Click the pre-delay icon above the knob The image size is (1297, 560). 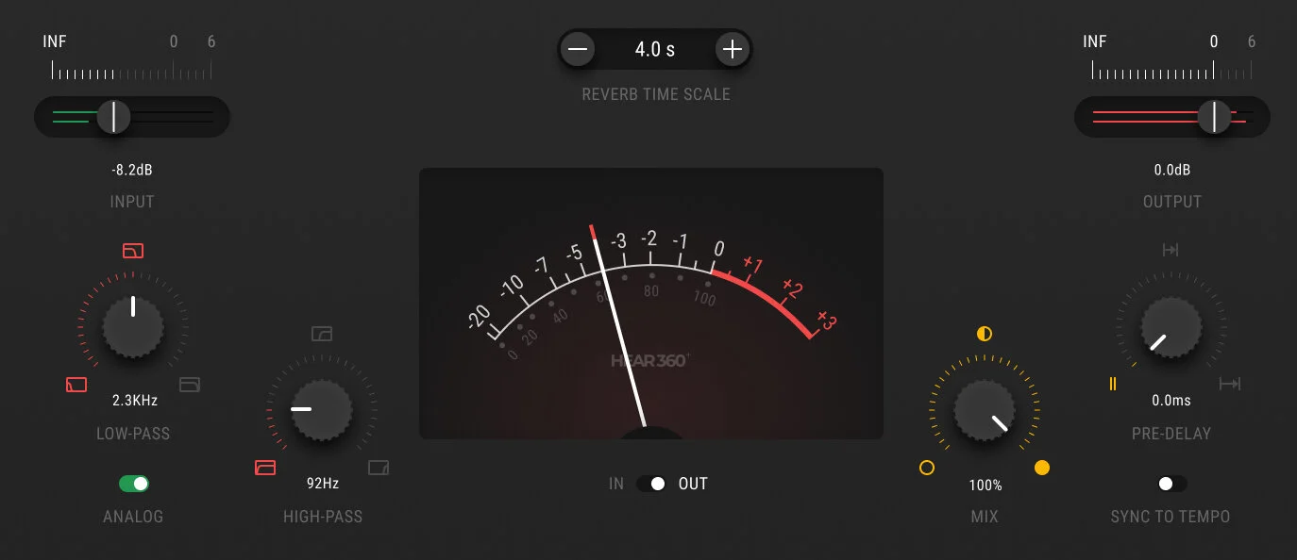(1171, 250)
